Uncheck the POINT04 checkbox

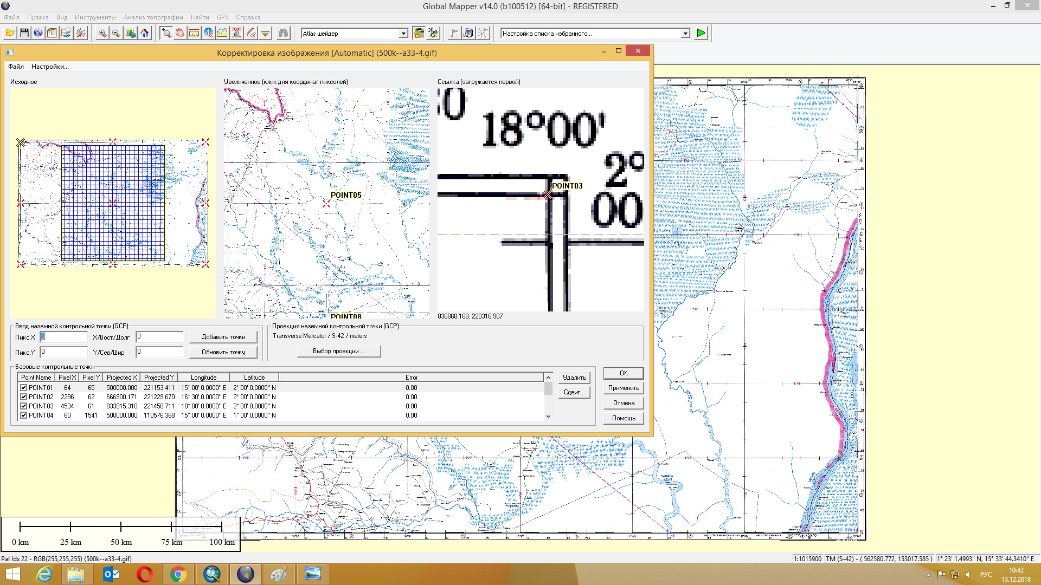[x=23, y=415]
